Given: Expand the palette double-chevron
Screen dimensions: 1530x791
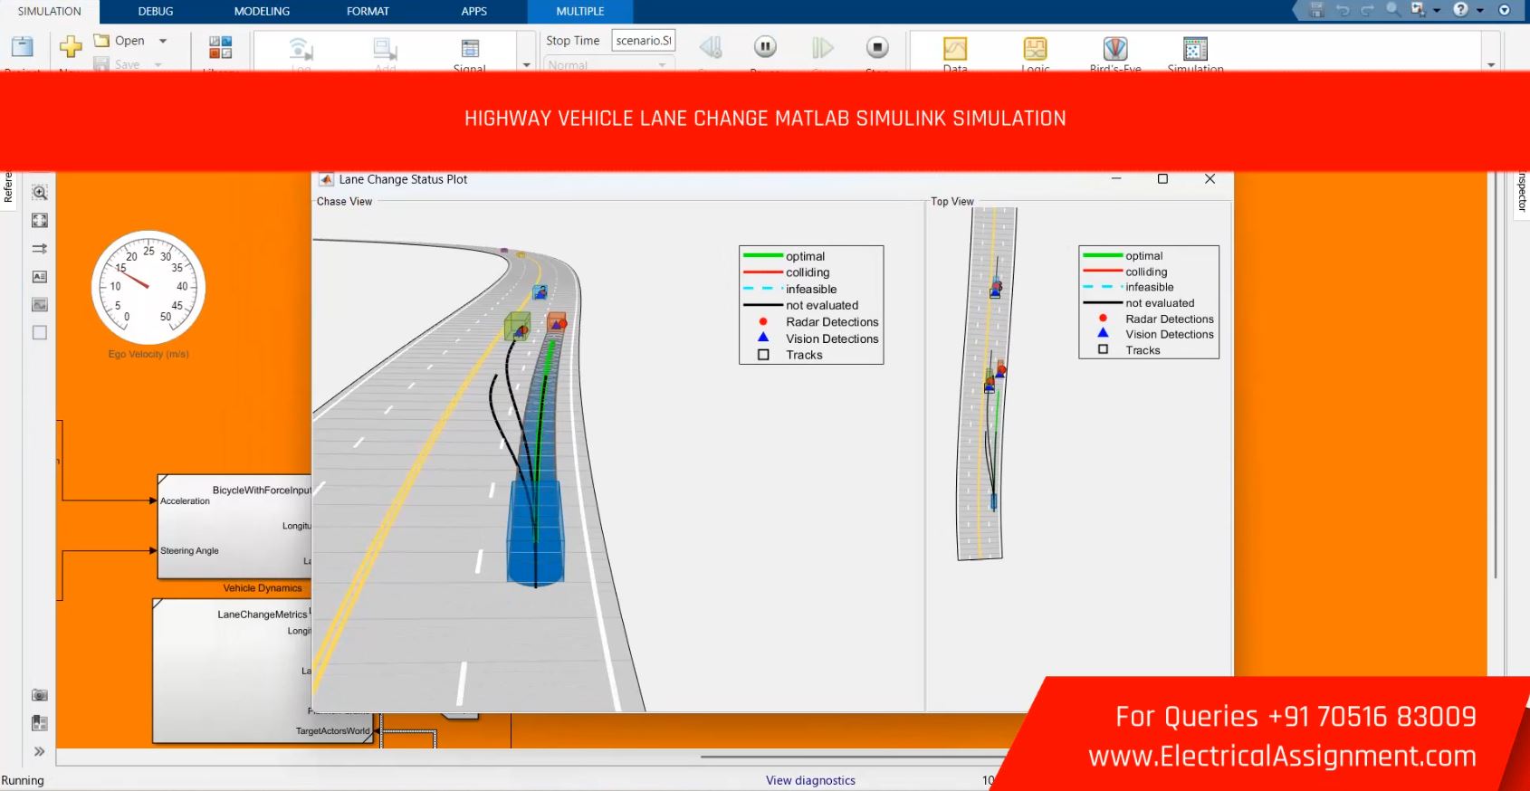Looking at the screenshot, I should (40, 751).
